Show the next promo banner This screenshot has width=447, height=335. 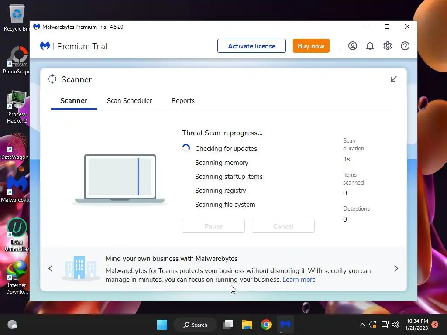(x=396, y=269)
